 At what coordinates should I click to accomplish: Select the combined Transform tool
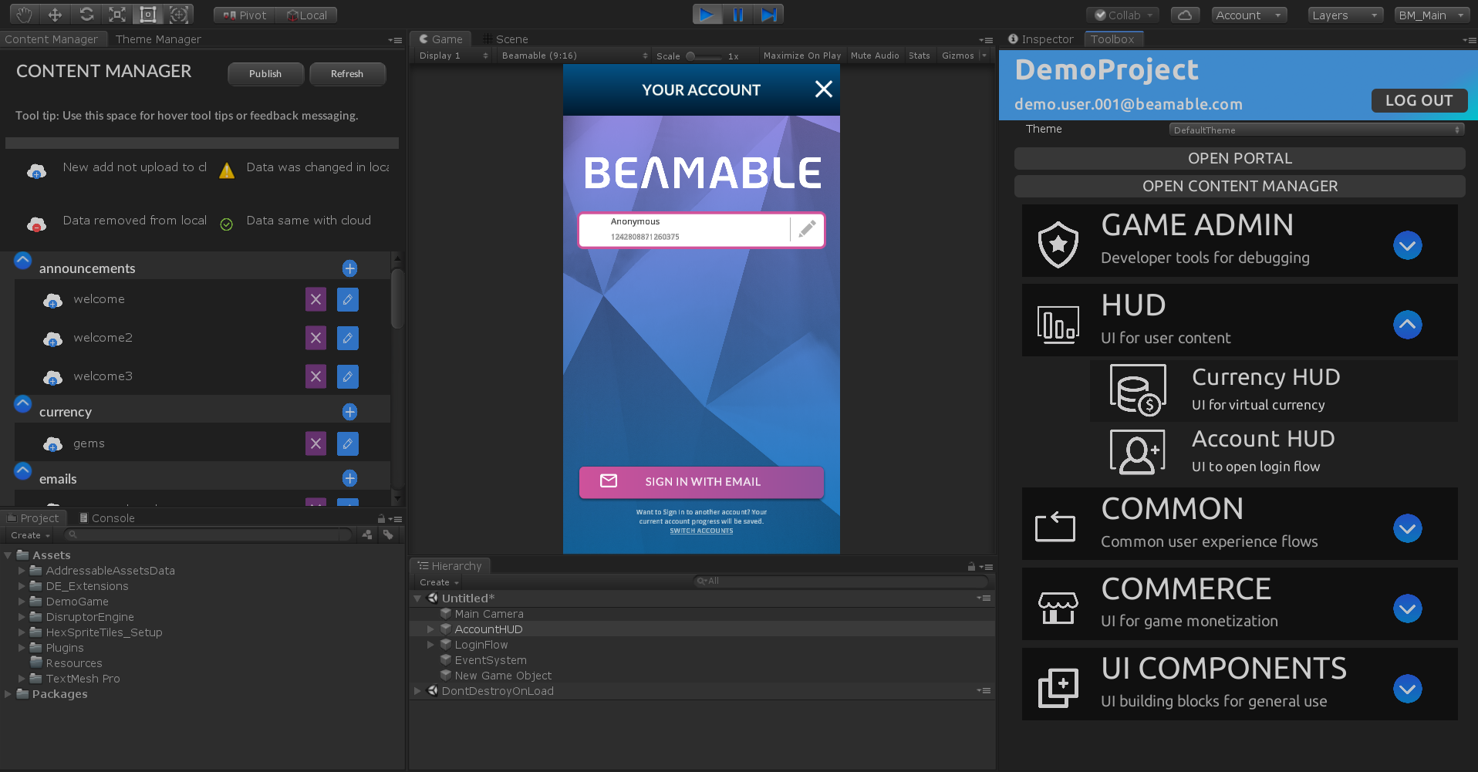179,15
